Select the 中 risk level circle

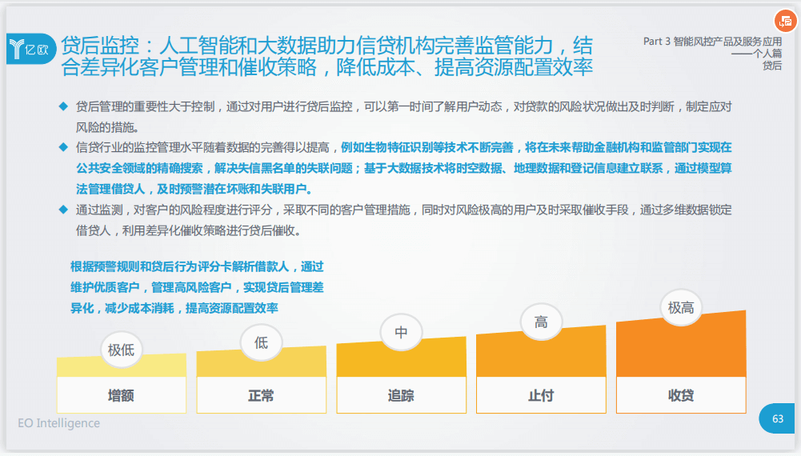point(401,332)
